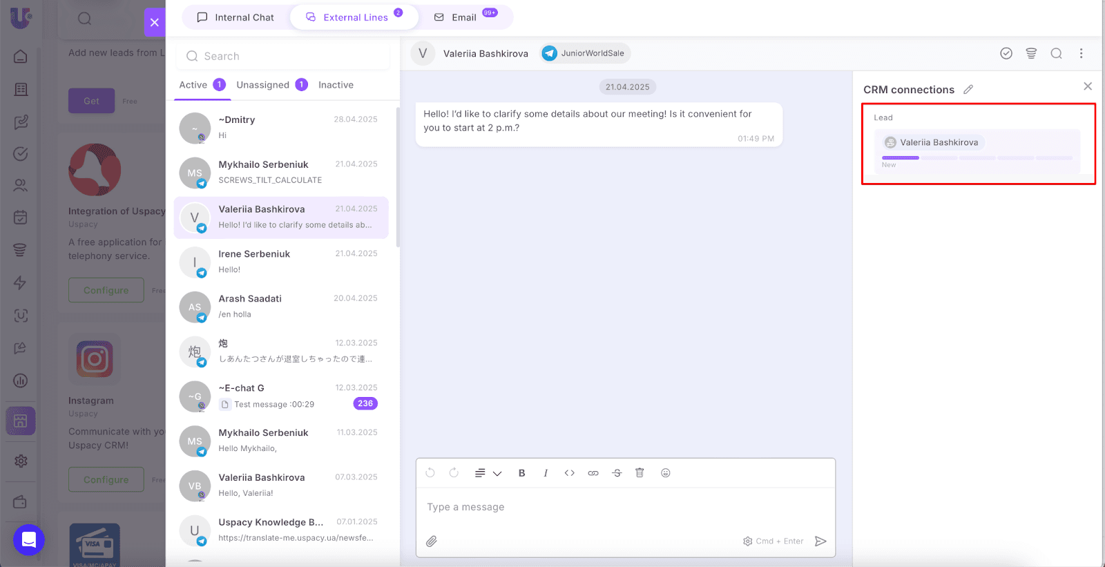Apply strikethrough formatting
The image size is (1105, 567).
[x=617, y=473]
